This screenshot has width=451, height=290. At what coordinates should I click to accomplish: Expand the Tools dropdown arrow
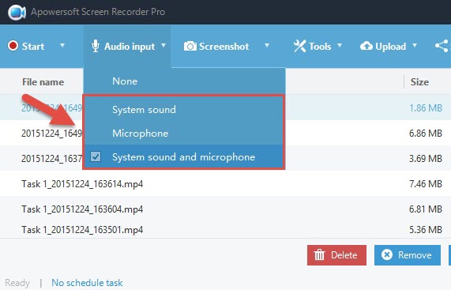pyautogui.click(x=340, y=46)
